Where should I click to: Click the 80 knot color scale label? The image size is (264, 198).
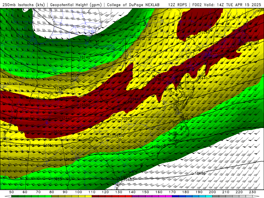pyautogui.click(x=52, y=192)
